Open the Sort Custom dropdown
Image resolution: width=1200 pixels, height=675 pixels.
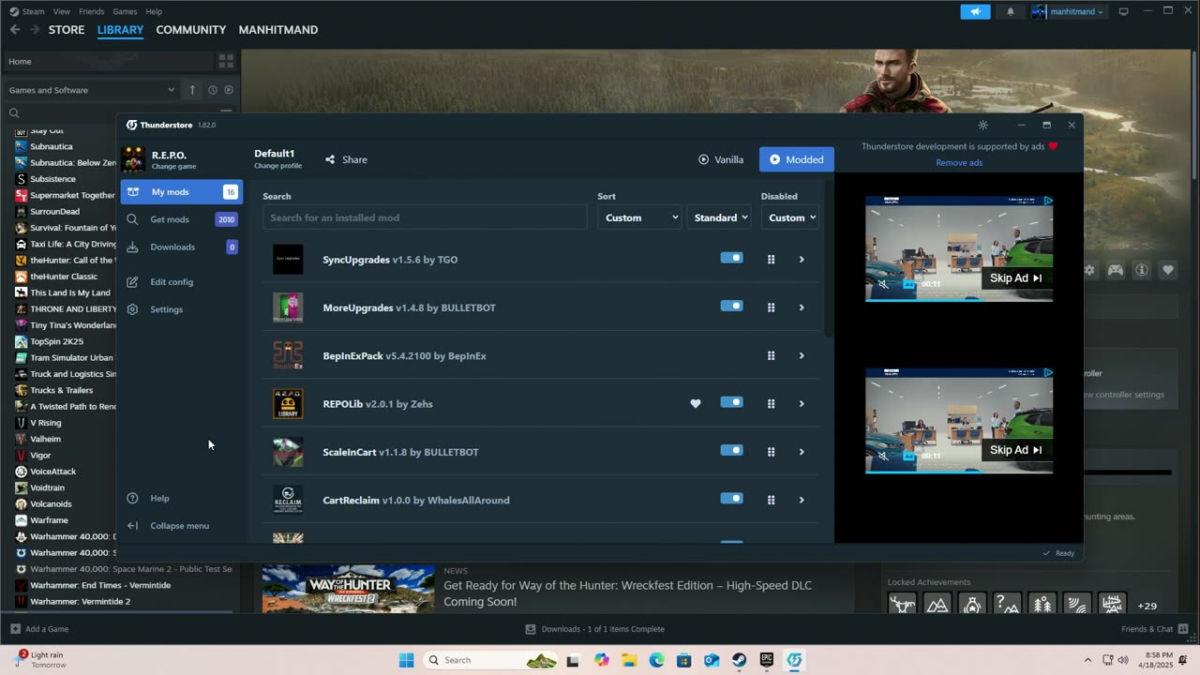pos(639,217)
